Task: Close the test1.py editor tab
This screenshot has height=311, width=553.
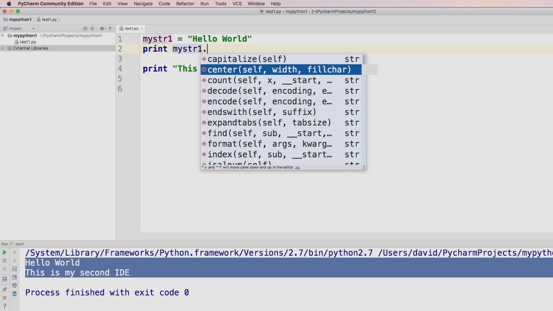Action: [142, 29]
